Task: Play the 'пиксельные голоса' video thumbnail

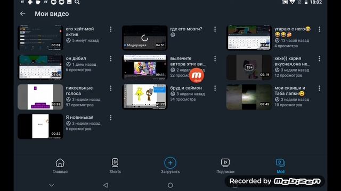Action: click(x=40, y=97)
